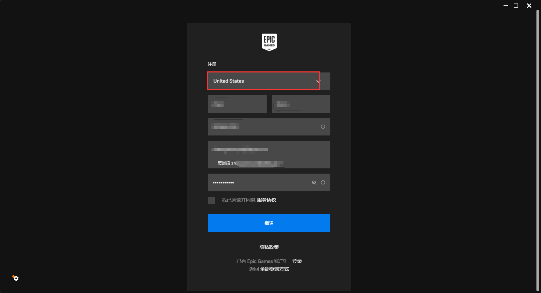Check the service agreement checkbox
The height and width of the screenshot is (293, 541).
tap(211, 200)
